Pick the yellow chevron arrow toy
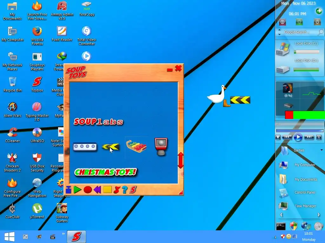Screen dimensions: 325x243 tap(111, 147)
